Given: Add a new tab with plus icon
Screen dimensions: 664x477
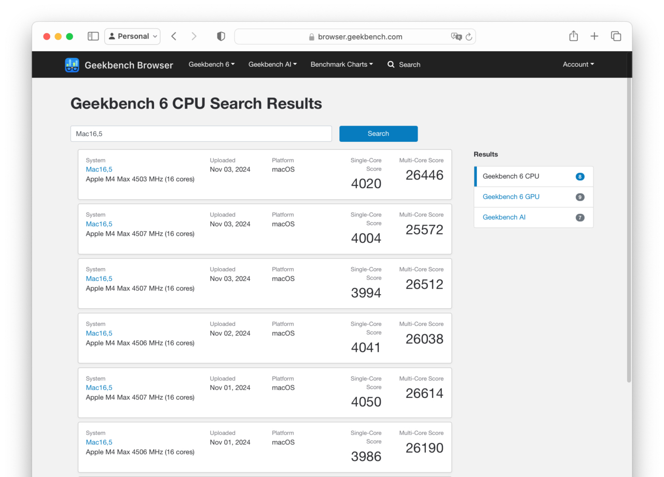Looking at the screenshot, I should click(x=594, y=36).
